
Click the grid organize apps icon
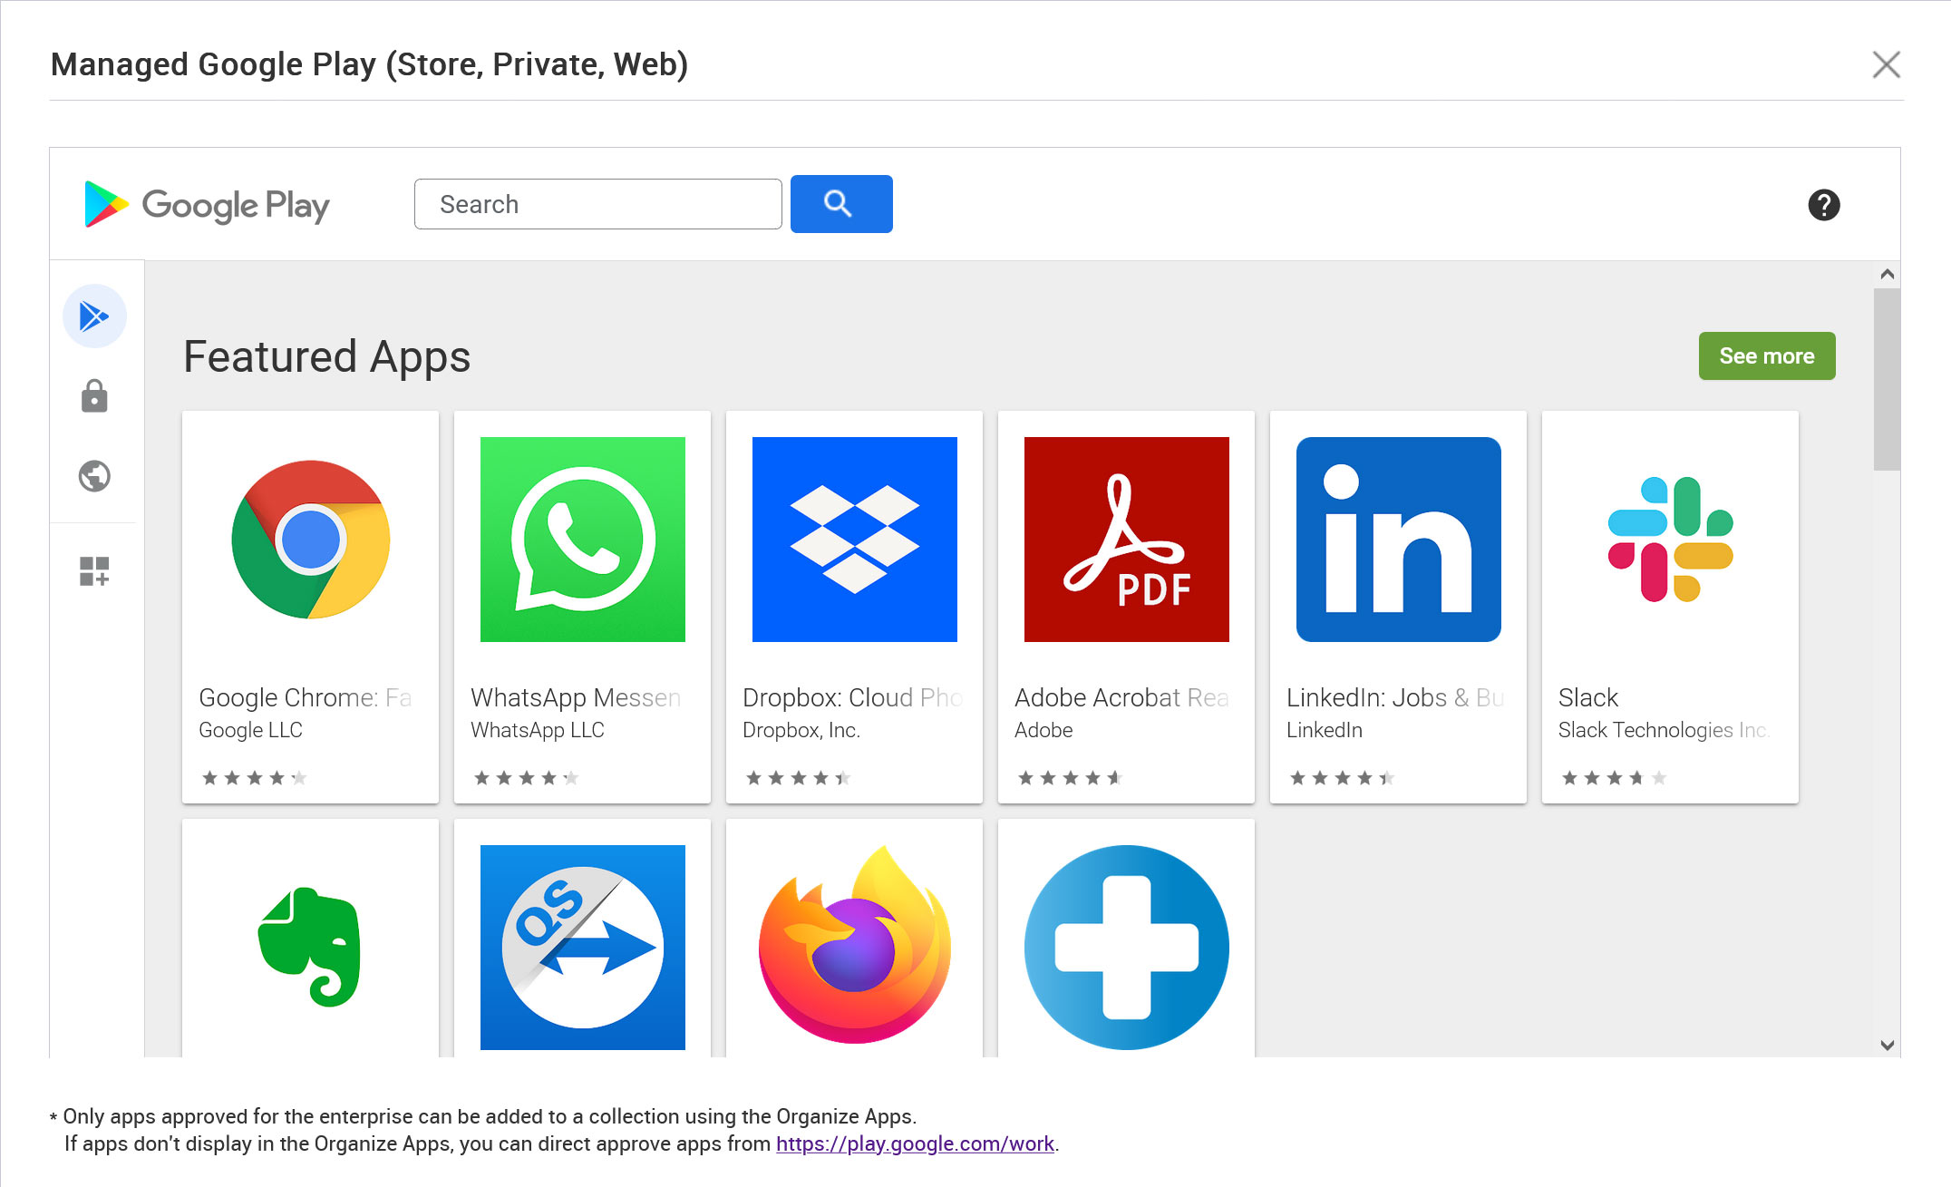click(95, 567)
